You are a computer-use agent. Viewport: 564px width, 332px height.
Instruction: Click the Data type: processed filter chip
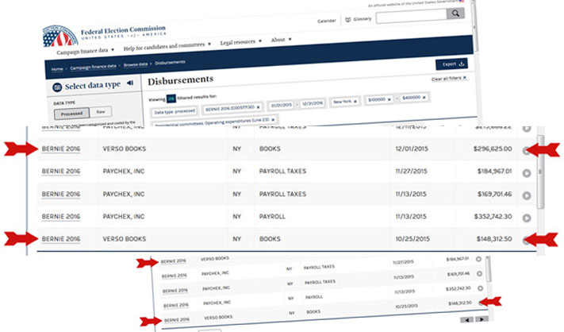point(175,112)
